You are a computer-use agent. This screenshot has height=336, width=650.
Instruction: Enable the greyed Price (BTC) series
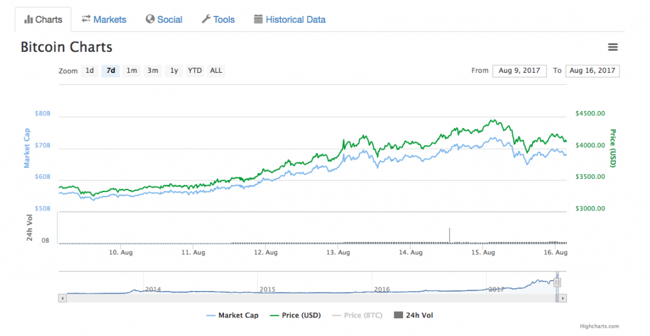[x=357, y=315]
